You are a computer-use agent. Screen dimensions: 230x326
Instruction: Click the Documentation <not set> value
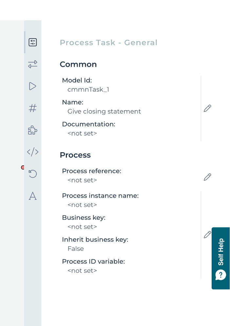[82, 134]
